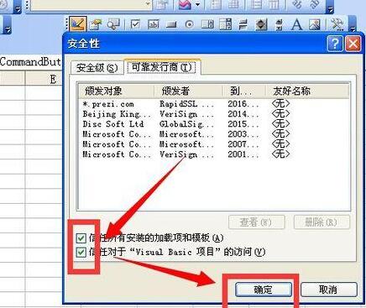Click the 2016... expiry cell

(243, 104)
